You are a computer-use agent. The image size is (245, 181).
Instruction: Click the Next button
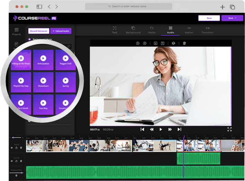click(x=232, y=18)
